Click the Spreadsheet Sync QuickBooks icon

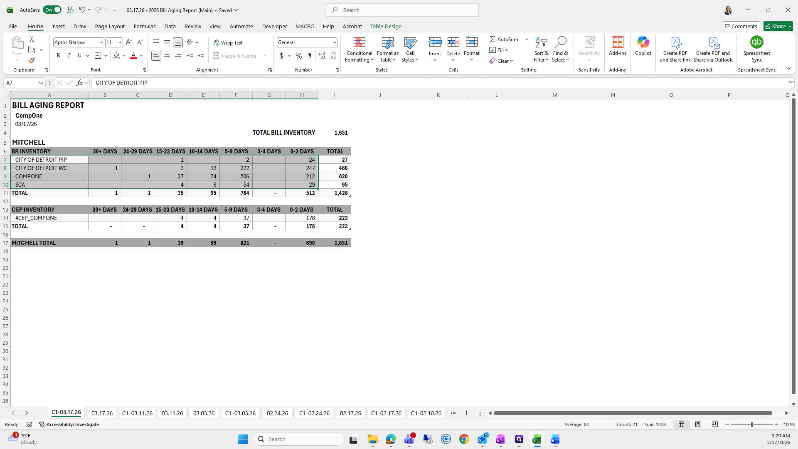[756, 42]
